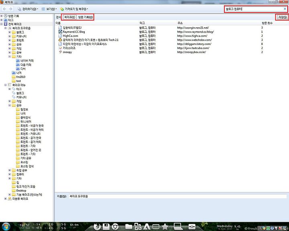Click the star icon in the dock
Viewport: 289px width, 231px height.
point(165,227)
